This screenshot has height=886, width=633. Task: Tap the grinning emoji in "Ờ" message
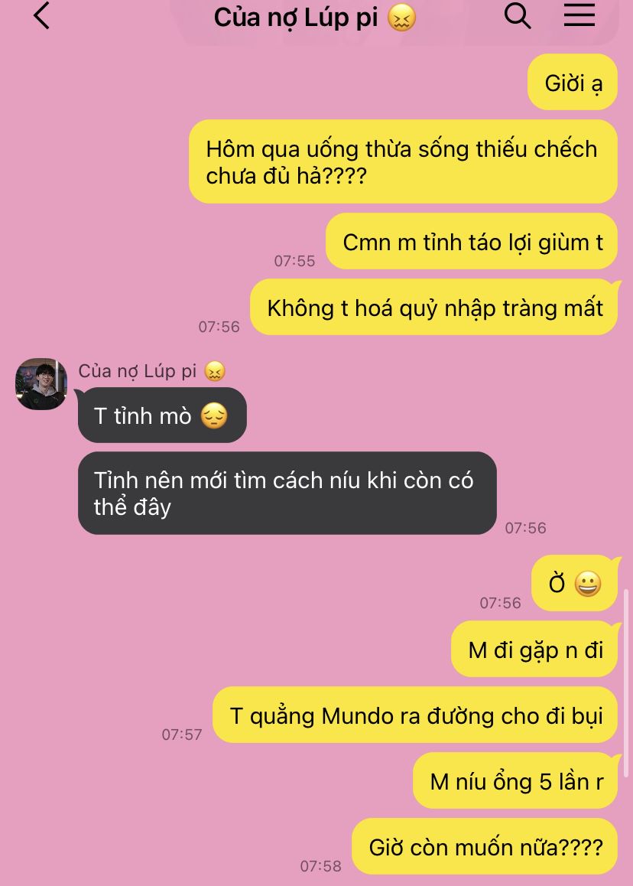click(x=588, y=584)
